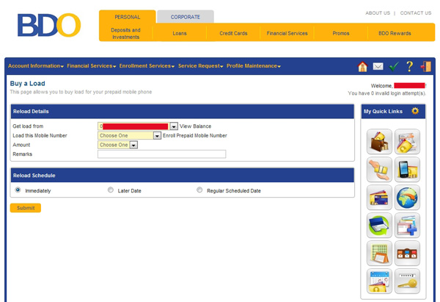Open the add account plus quick link
The image size is (440, 302).
(407, 226)
